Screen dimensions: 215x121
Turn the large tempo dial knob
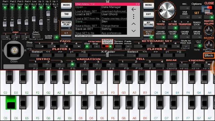pos(167,10)
